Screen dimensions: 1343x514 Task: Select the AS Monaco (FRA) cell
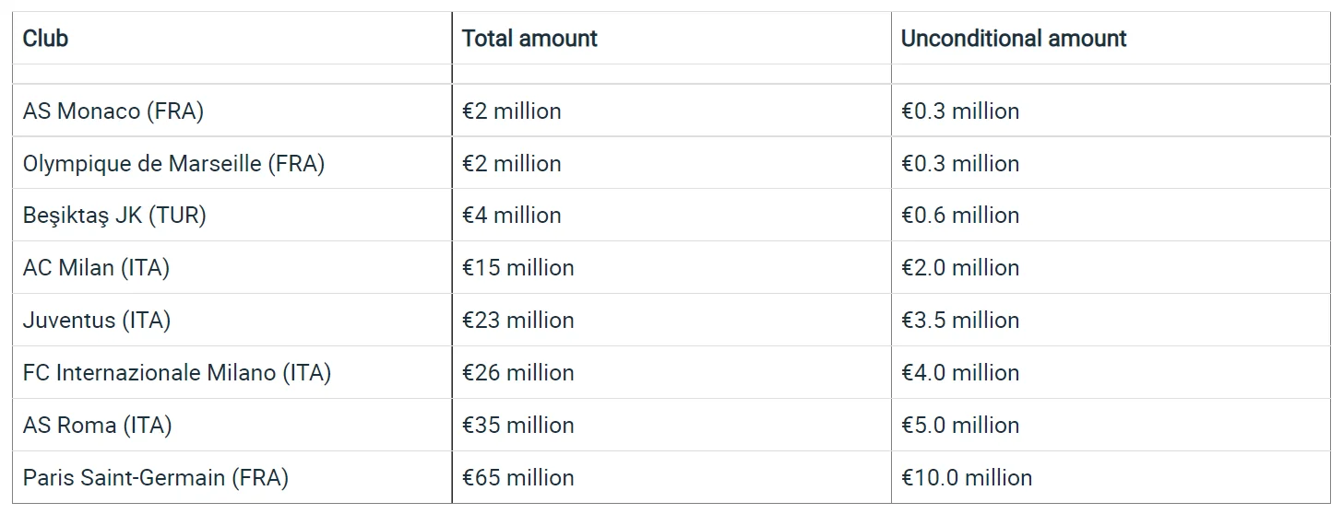pos(113,111)
